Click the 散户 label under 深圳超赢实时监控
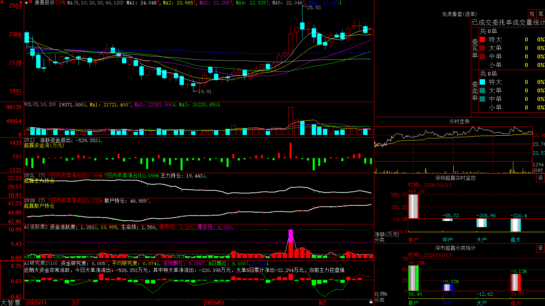The width and height of the screenshot is (545, 306). (x=414, y=240)
